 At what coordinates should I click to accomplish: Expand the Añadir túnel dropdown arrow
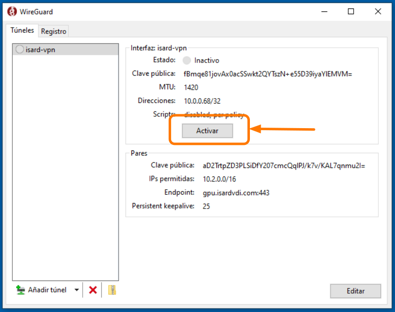[x=76, y=290]
